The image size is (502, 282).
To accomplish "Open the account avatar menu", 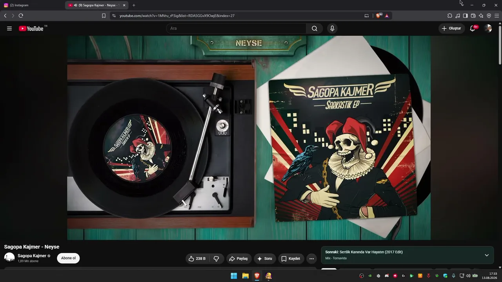I will 488,28.
